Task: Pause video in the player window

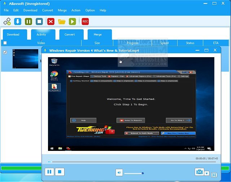Action: pyautogui.click(x=49, y=172)
